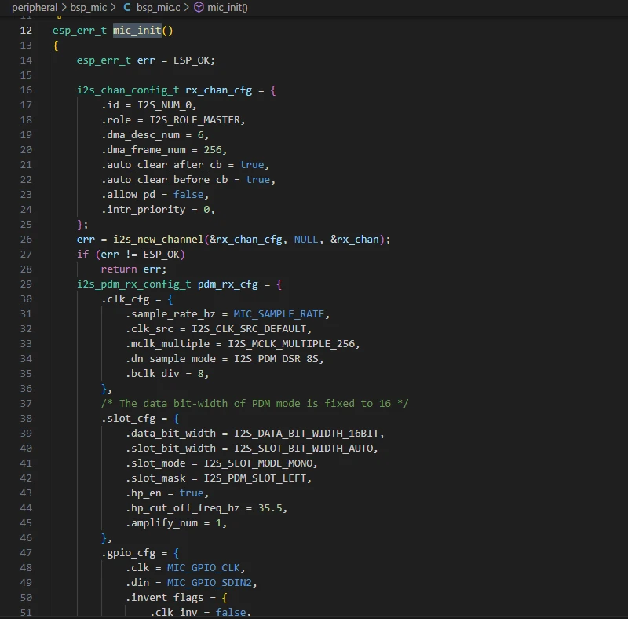
Task: Open the bsp_mic.c breadcrumb file list
Action: pos(158,7)
